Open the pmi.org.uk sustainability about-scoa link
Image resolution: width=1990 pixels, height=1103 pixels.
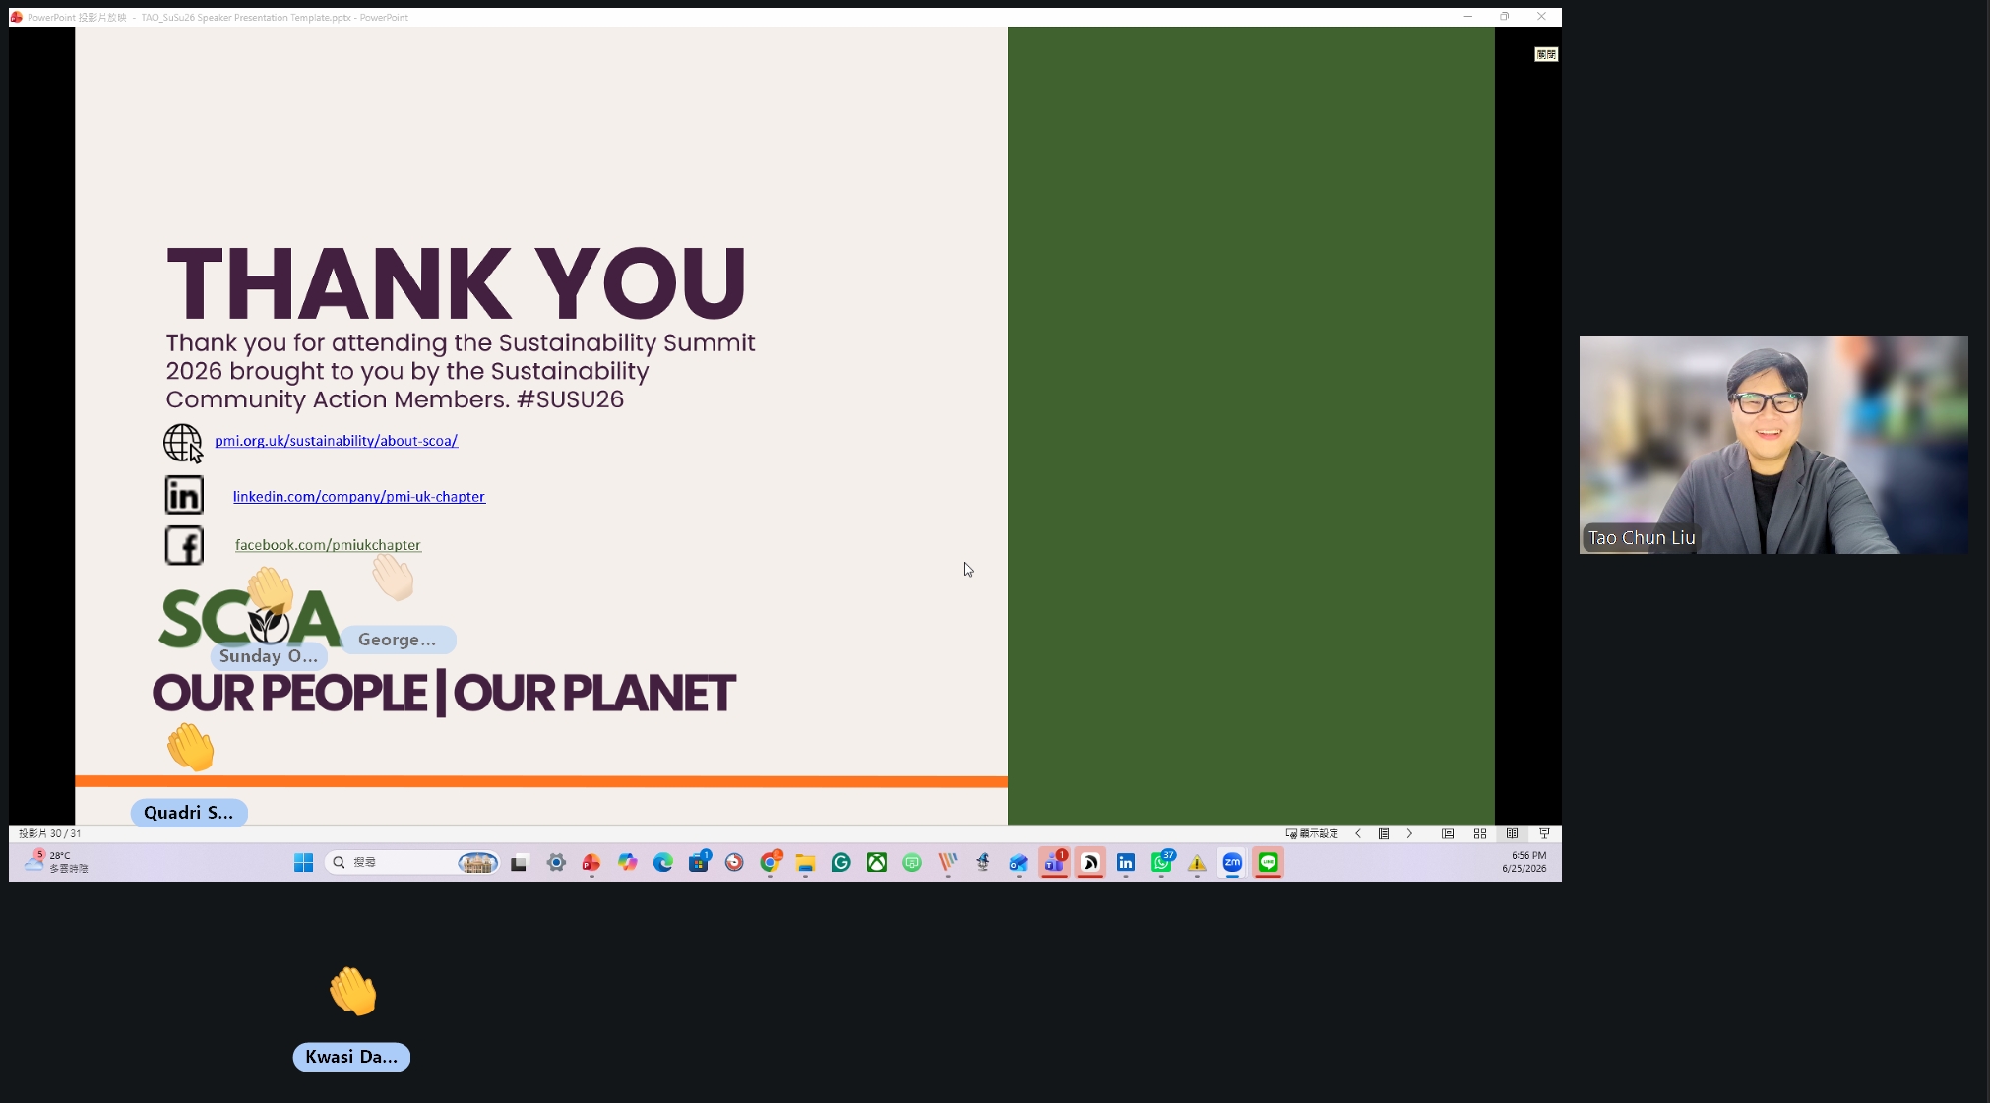[x=336, y=441]
